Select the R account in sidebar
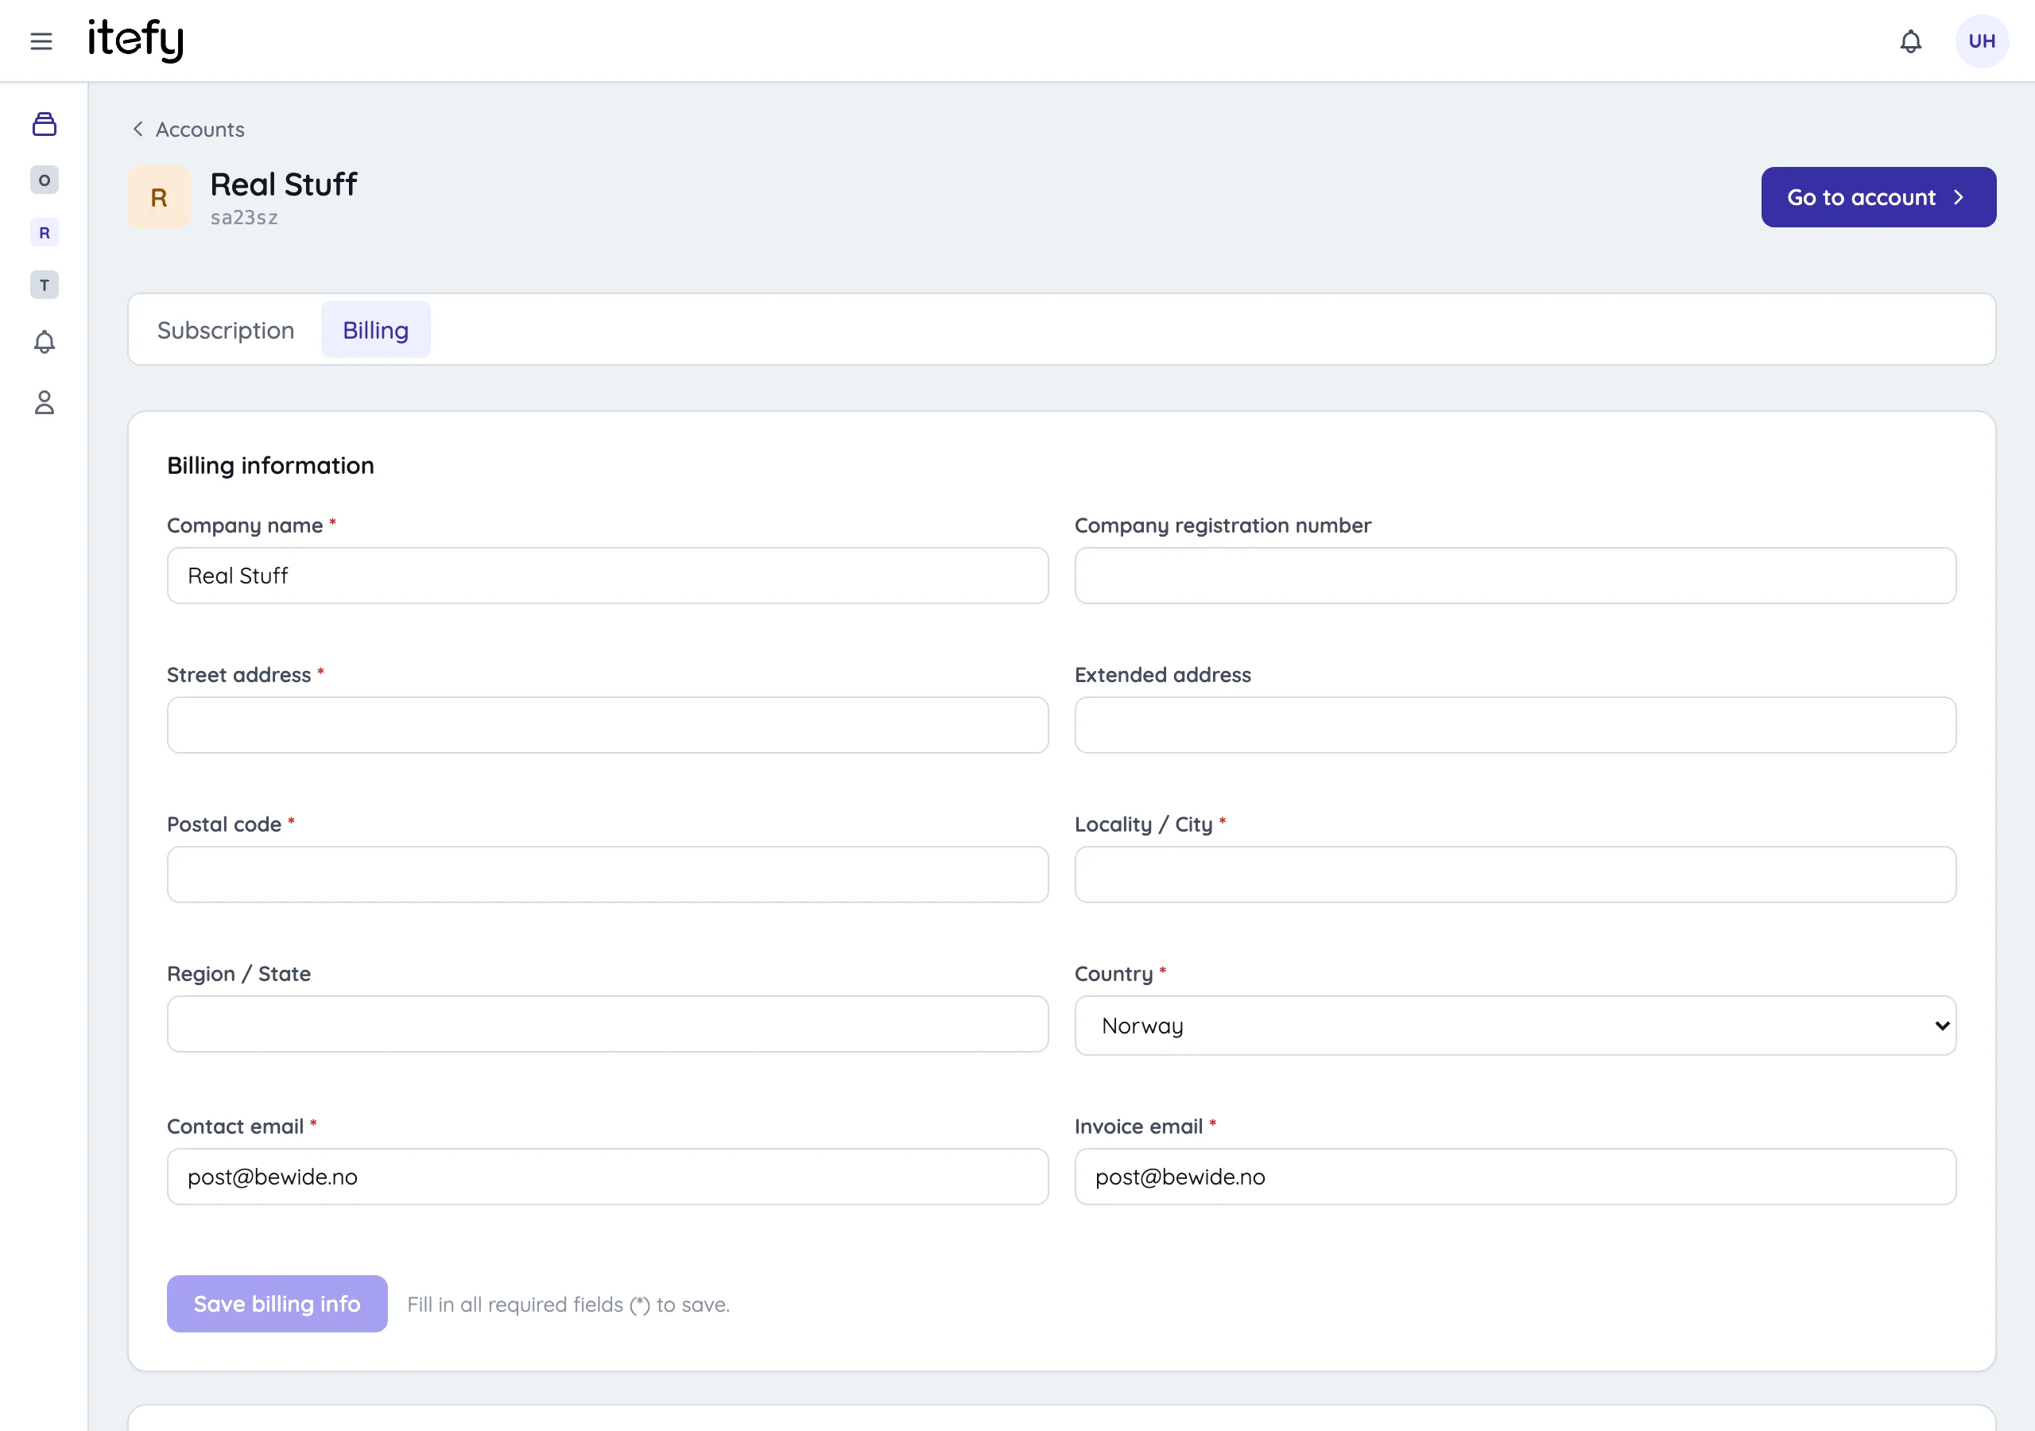This screenshot has height=1431, width=2035. (45, 232)
